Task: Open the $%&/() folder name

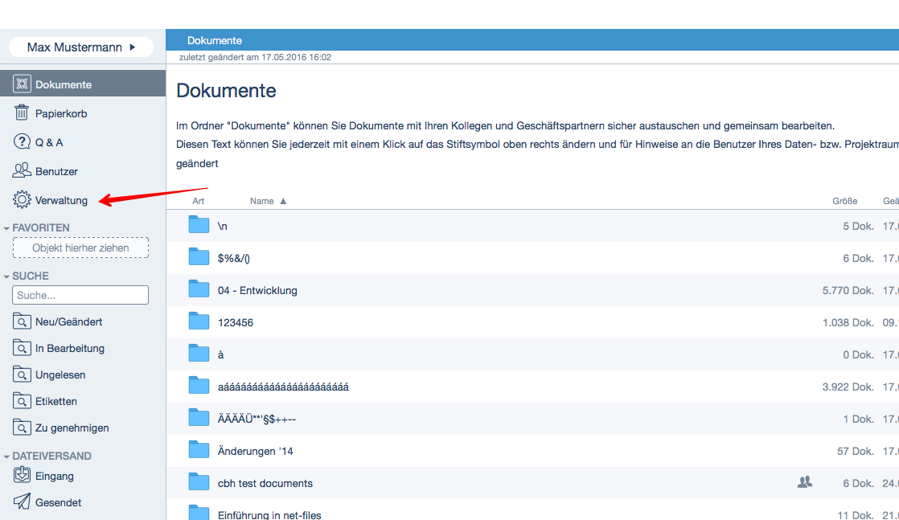Action: pos(234,259)
